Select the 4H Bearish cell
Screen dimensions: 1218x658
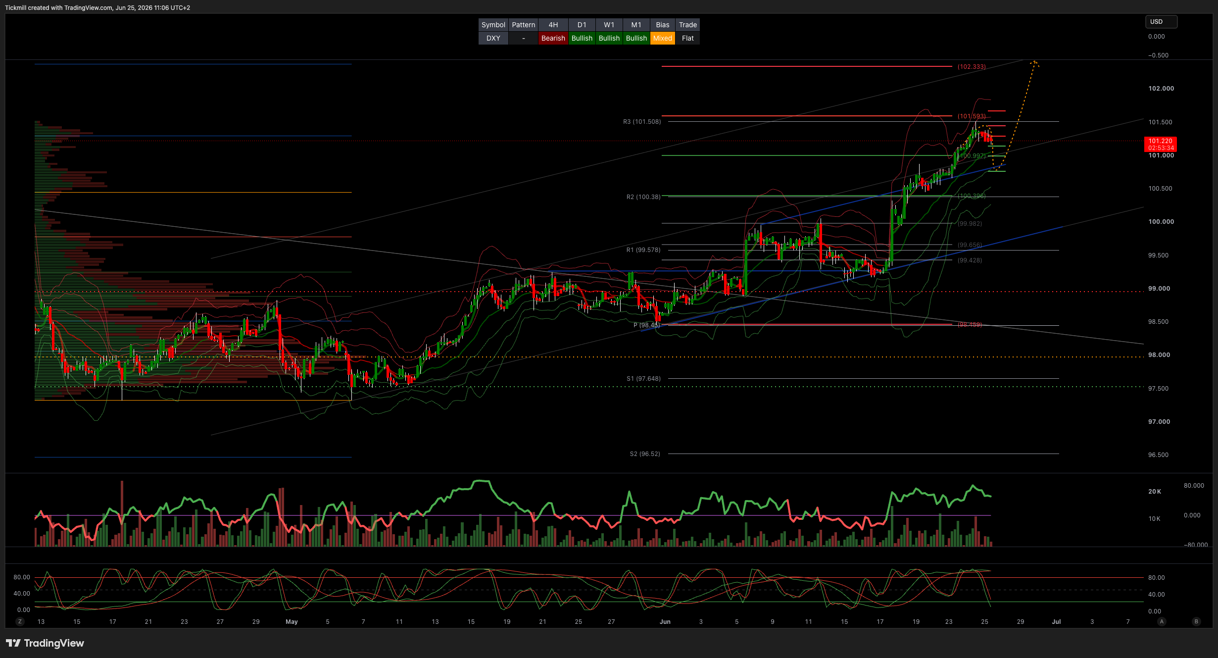click(553, 38)
